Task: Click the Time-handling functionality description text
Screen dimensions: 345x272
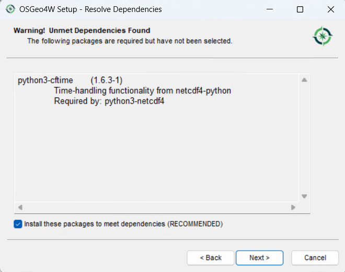Action: [142, 91]
